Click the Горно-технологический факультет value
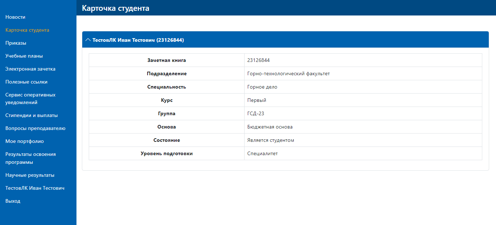This screenshot has width=496, height=225. (x=288, y=73)
